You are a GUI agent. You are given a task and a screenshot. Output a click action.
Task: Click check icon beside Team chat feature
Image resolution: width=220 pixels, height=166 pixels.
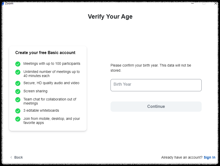[x=18, y=100]
